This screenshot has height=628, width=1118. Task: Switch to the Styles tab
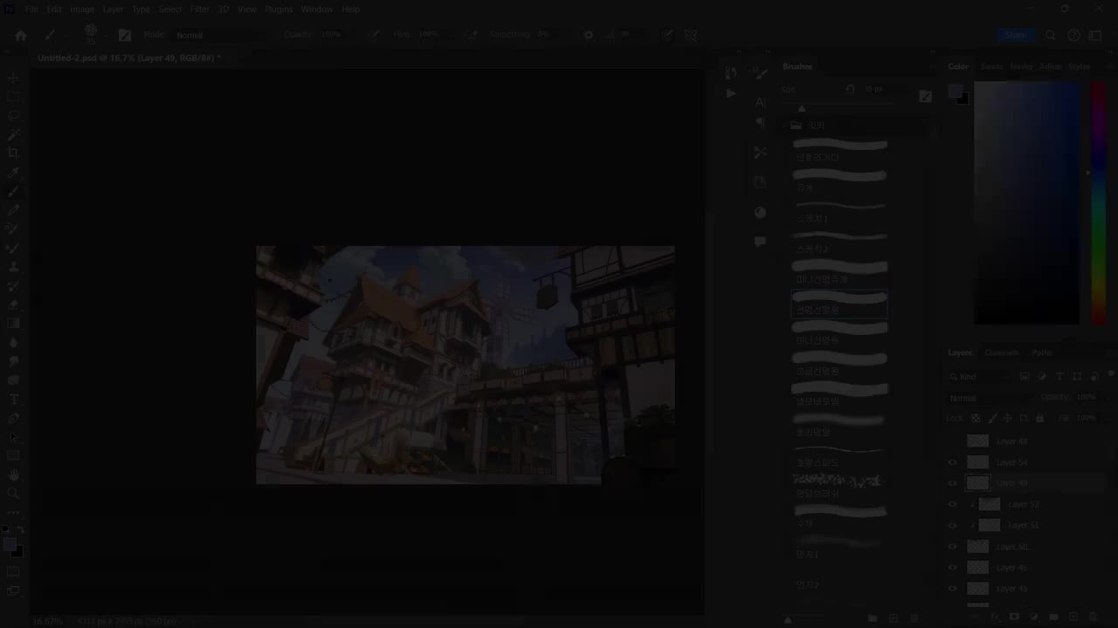tap(1080, 66)
